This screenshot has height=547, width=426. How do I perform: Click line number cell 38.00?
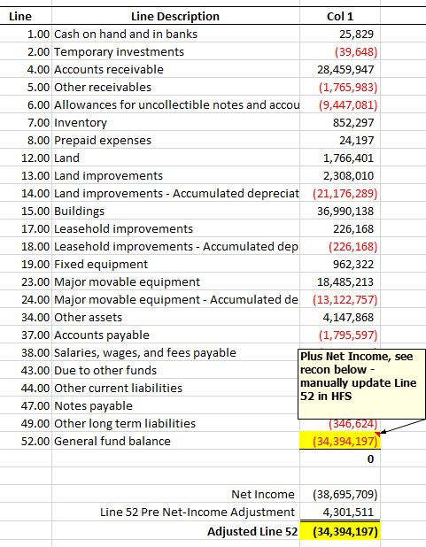26,352
